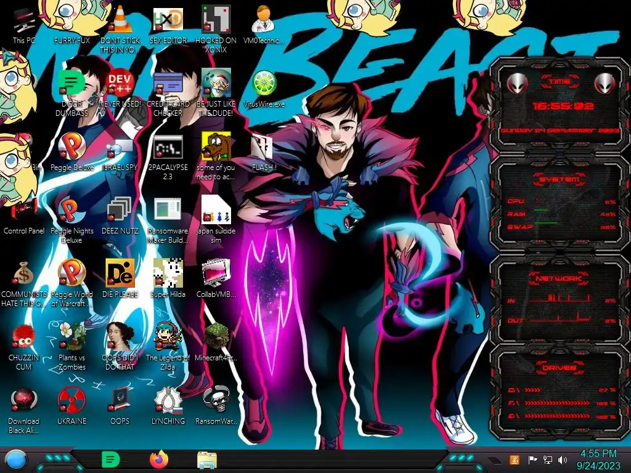This screenshot has width=631, height=473.
Task: Click the CPU usage row in SYSTEM widget
Action: pyautogui.click(x=562, y=201)
